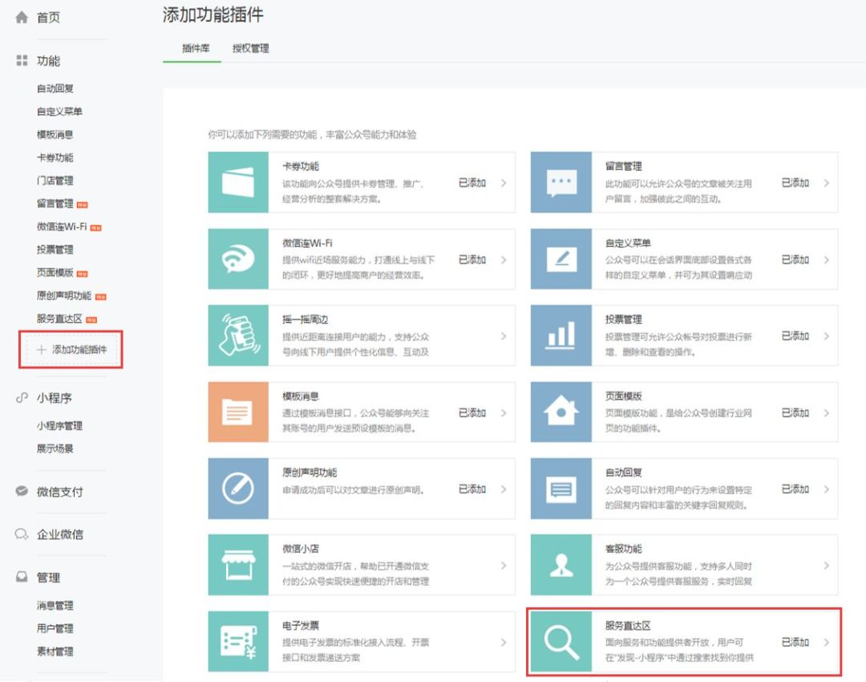Click the 留言管理 speech bubble icon

tap(561, 182)
